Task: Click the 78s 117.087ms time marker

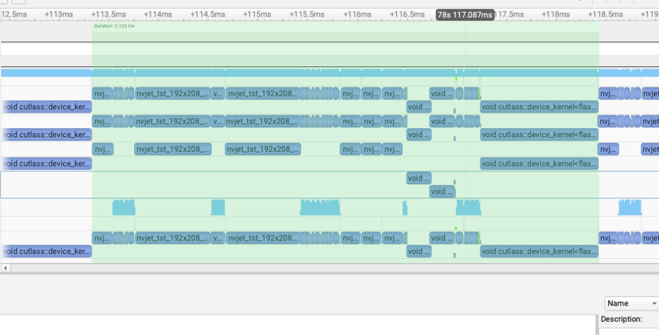Action: click(464, 15)
